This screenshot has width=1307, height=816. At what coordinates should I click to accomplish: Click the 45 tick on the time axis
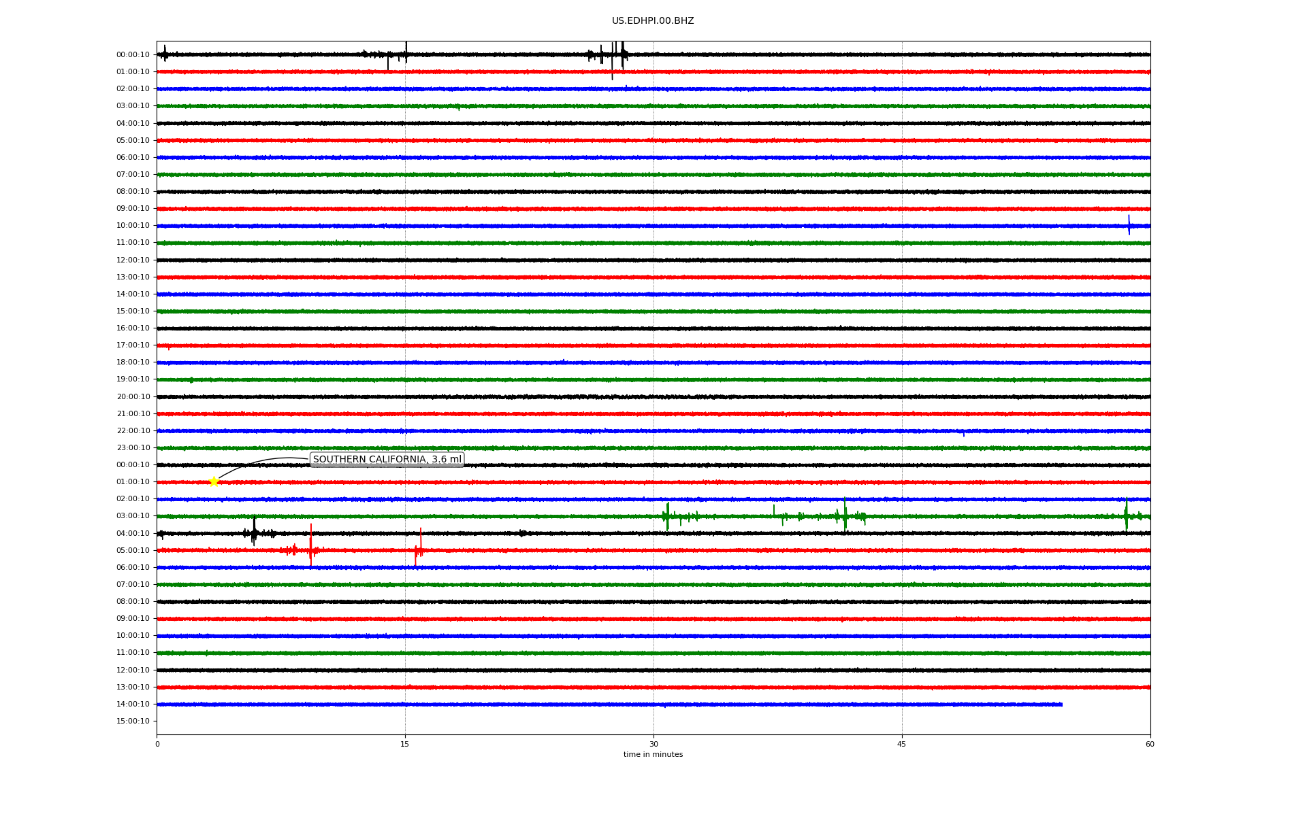click(x=902, y=744)
